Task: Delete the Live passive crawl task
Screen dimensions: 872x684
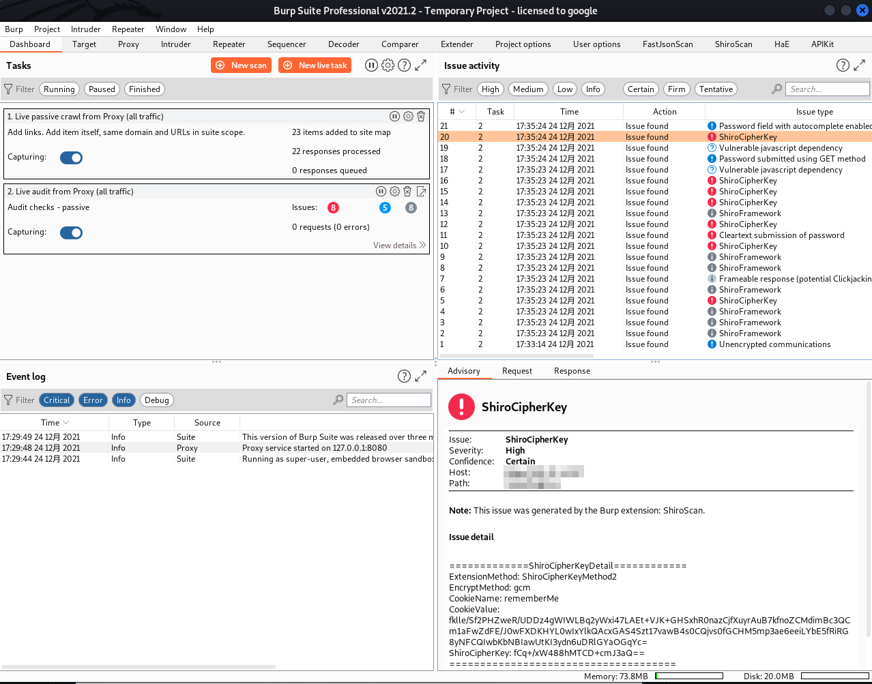Action: click(421, 116)
